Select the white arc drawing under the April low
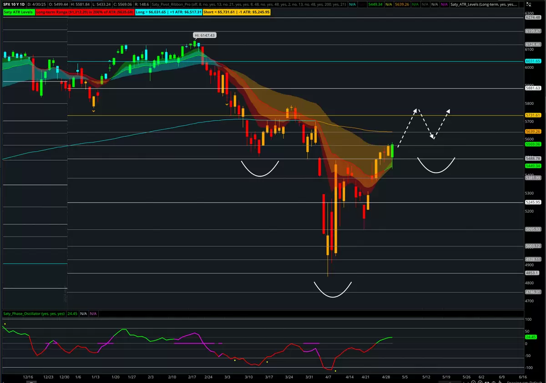The image size is (546, 383). 333,289
